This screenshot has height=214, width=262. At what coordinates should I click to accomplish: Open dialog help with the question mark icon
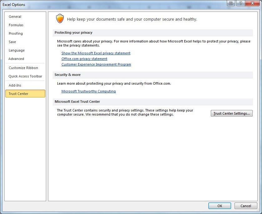240,3
